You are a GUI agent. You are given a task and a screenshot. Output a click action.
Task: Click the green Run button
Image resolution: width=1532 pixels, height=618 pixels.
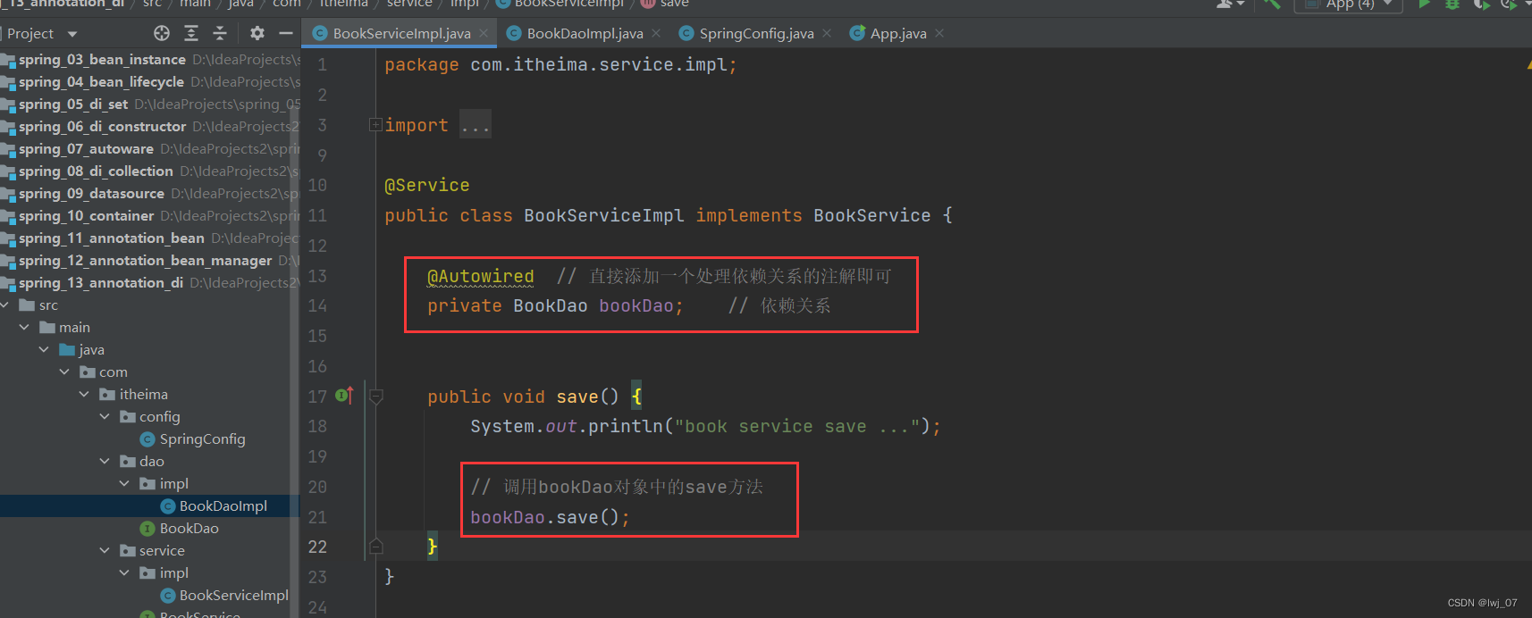point(1424,4)
